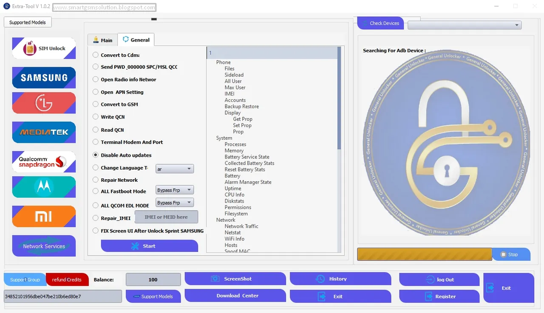
Task: Open Bypass Frp dropdown for QCOM EDL
Action: pos(175,203)
